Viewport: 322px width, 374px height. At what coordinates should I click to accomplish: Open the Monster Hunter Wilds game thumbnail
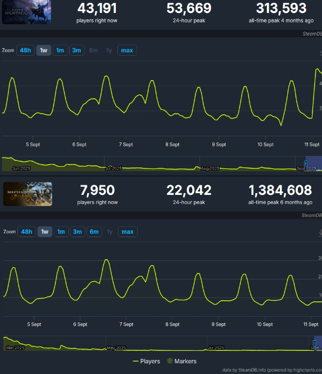pos(28,194)
